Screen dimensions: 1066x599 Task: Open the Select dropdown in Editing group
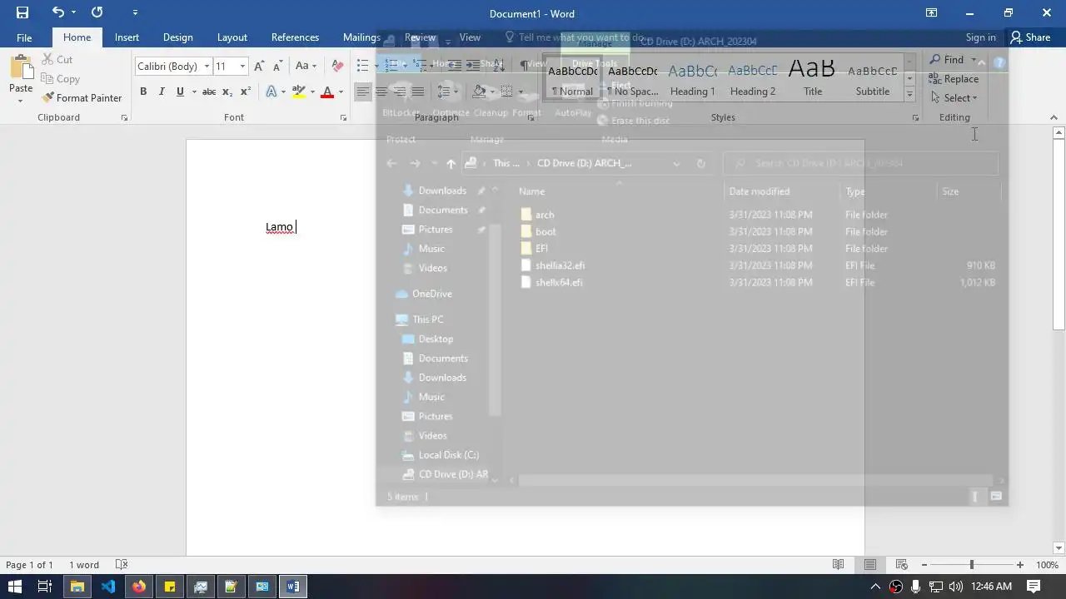954,98
